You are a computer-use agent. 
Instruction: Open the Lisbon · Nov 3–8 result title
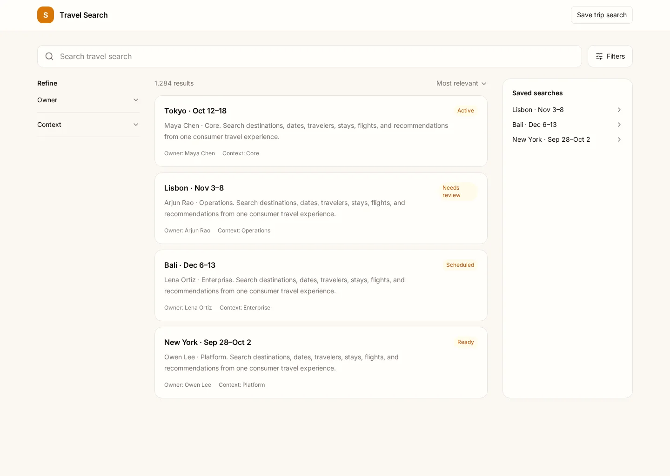[x=194, y=188]
